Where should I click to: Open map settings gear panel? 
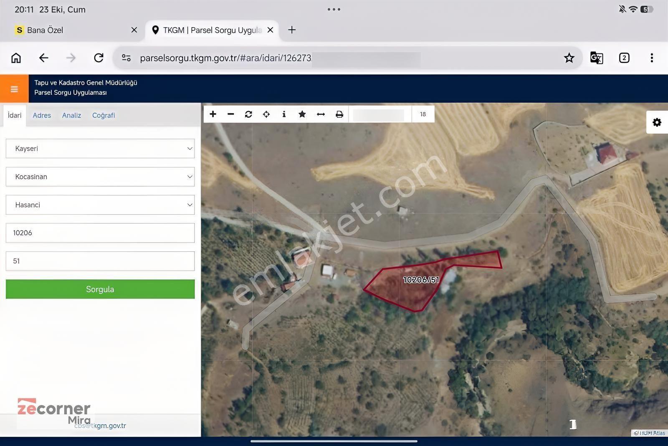coord(657,122)
